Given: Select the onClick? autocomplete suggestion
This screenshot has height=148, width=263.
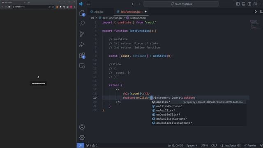Looking at the screenshot, I should point(199,102).
